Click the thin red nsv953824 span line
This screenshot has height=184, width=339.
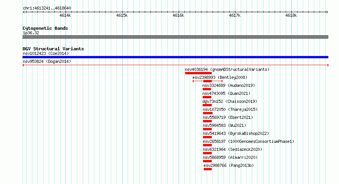175,65
